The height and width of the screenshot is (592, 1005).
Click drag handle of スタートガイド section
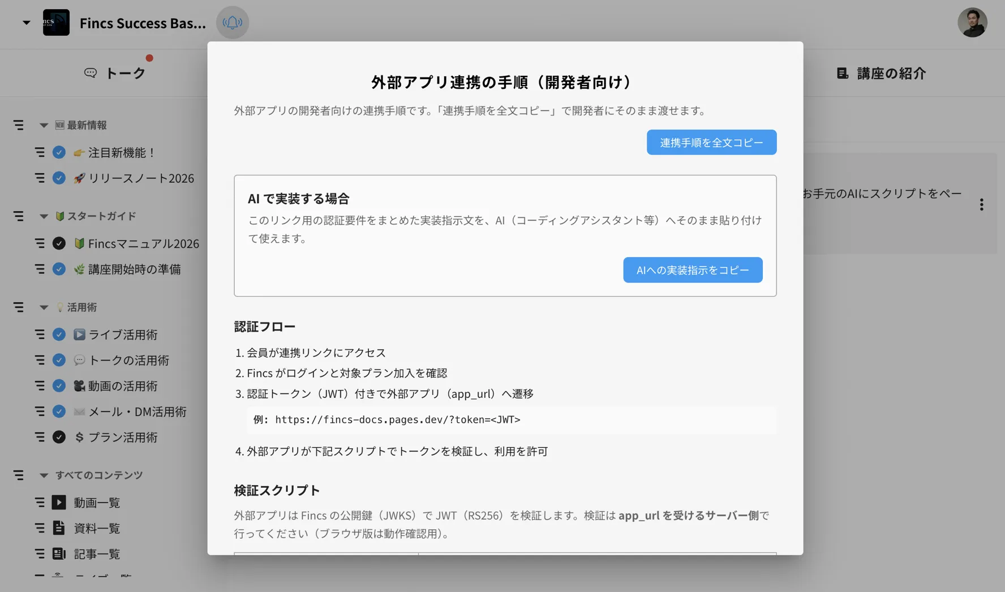19,216
